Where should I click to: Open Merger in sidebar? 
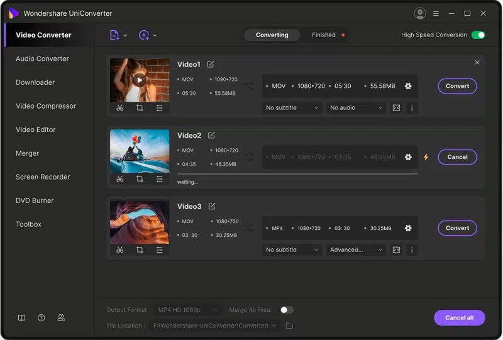click(x=27, y=153)
